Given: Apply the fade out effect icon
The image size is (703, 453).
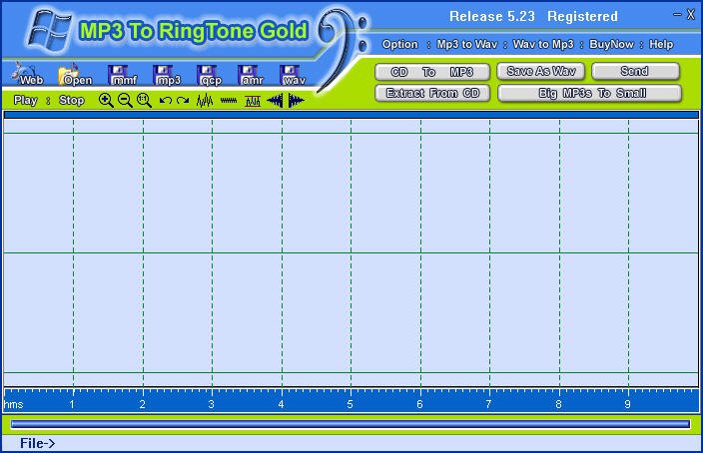Looking at the screenshot, I should pos(296,101).
